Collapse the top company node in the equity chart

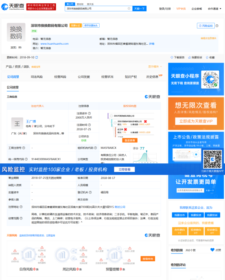click(111, 116)
